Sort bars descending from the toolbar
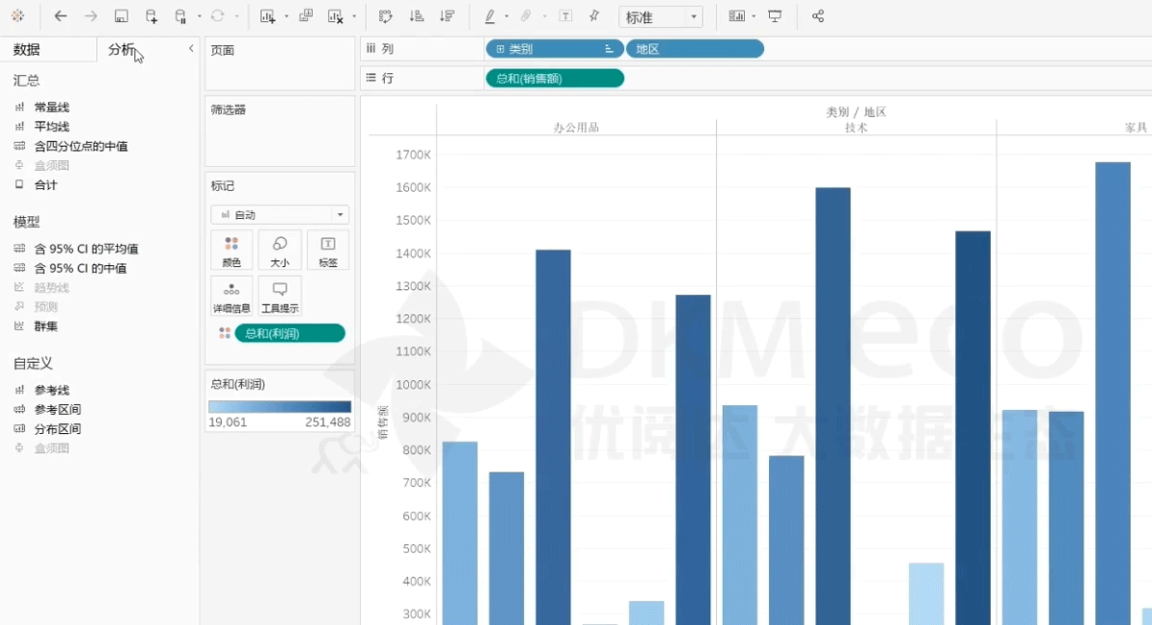Viewport: 1152px width, 625px height. coord(446,16)
